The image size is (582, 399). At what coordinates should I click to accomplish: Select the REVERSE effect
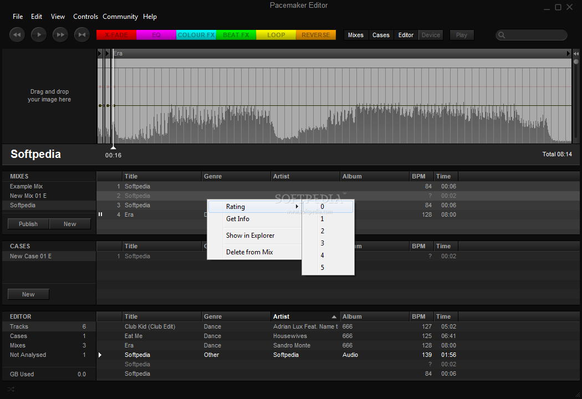316,35
